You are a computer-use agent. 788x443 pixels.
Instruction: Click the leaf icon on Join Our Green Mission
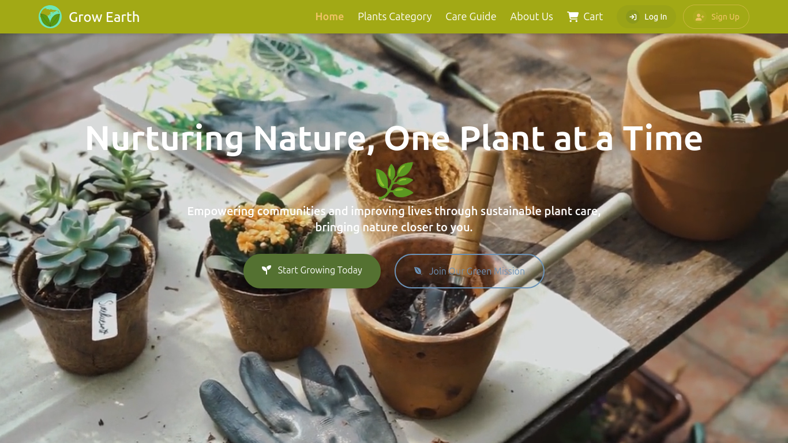[418, 271]
